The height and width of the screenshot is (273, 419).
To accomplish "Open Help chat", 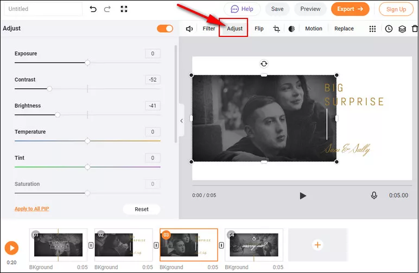I will point(242,9).
